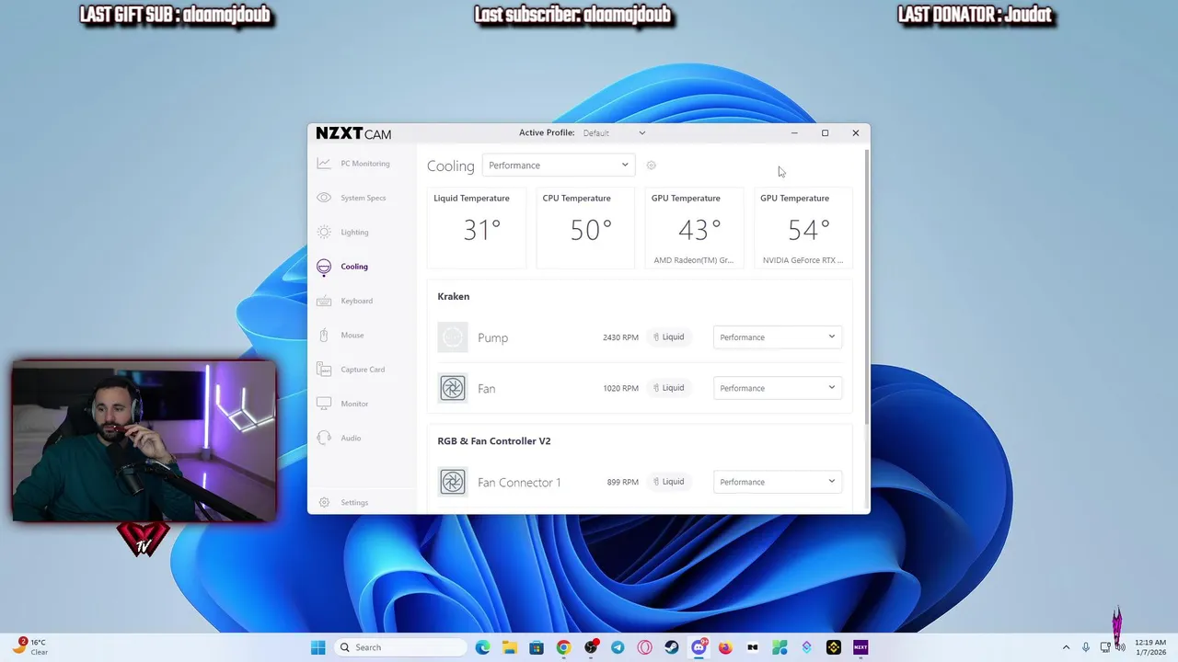Open the Pump Performance mode dropdown
Screen dimensions: 1178x662
[x=778, y=337]
